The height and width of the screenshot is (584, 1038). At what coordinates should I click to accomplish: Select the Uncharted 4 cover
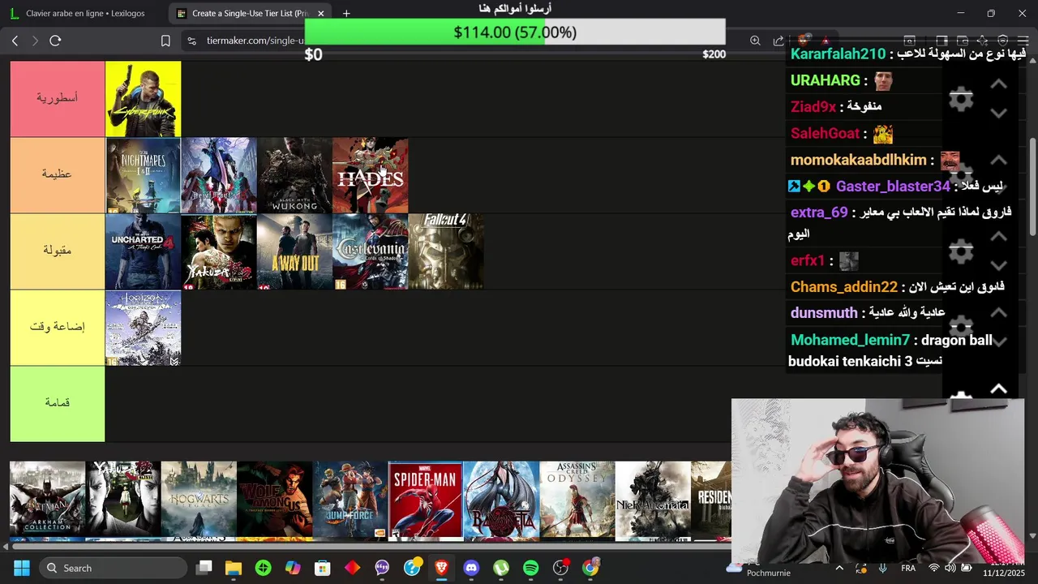tap(143, 251)
